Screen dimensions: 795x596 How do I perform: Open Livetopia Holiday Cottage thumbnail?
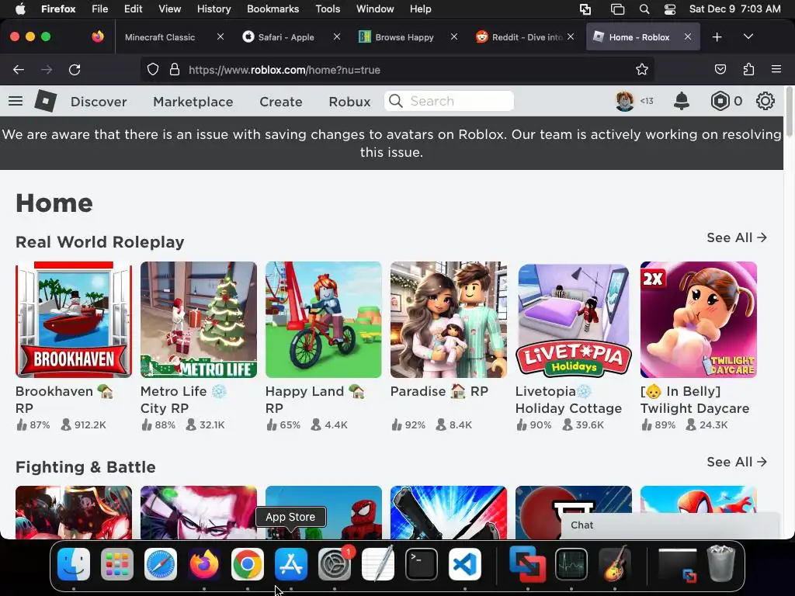tap(574, 320)
